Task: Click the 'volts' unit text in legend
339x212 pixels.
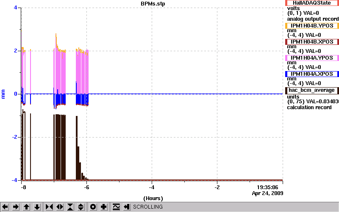Action: (293, 8)
